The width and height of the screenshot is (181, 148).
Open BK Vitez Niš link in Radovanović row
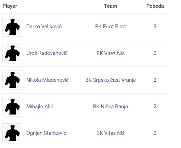tap(111, 53)
